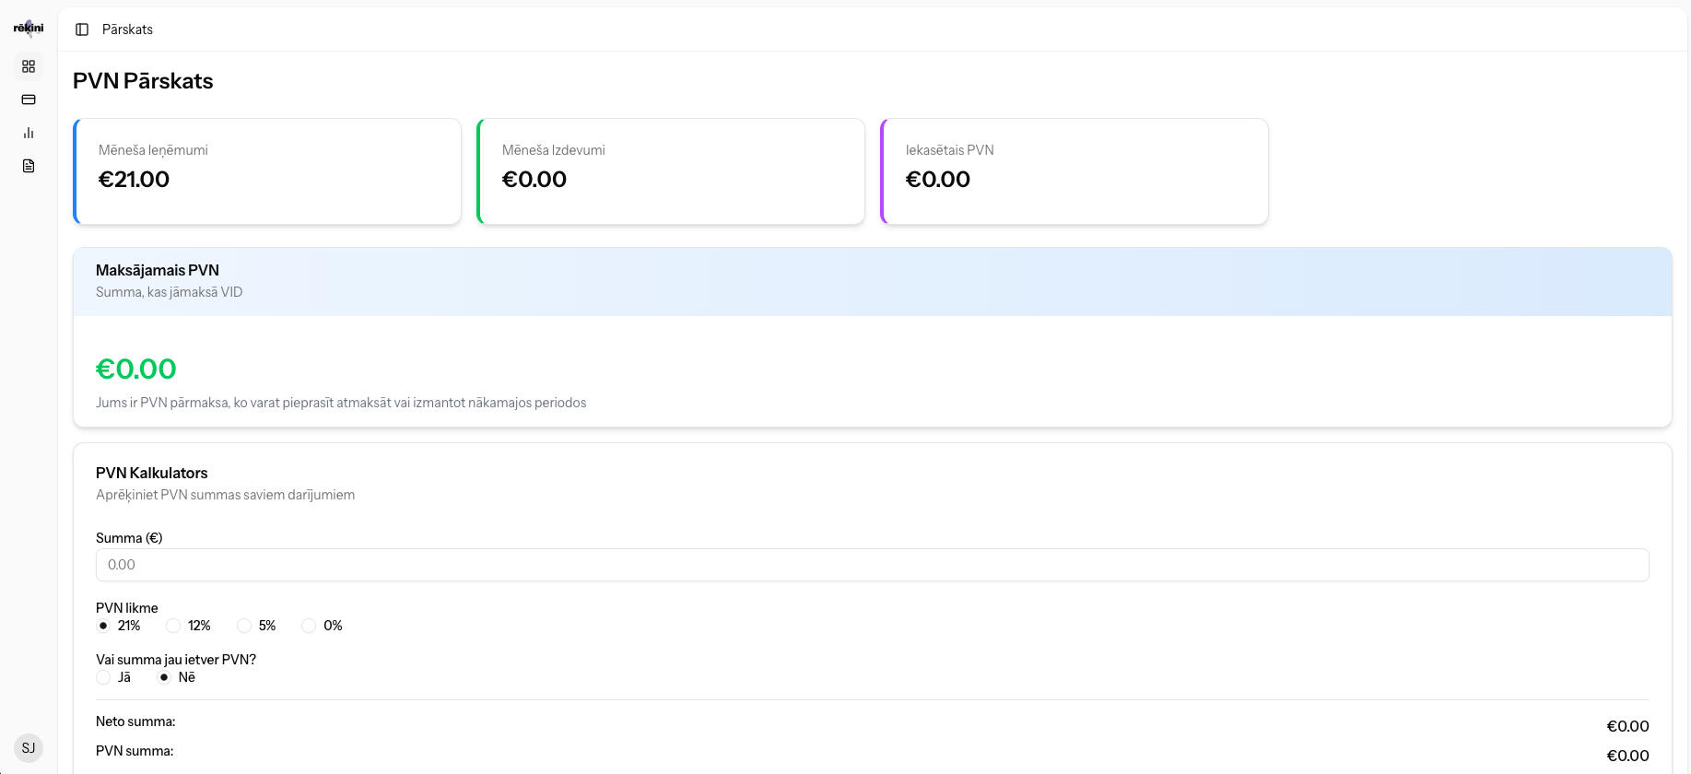The image size is (1691, 774).
Task: Select the 21% PVN rate
Action: click(103, 626)
